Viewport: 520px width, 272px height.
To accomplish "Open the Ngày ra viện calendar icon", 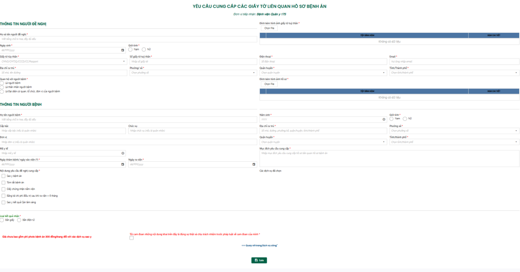I will point(254,165).
